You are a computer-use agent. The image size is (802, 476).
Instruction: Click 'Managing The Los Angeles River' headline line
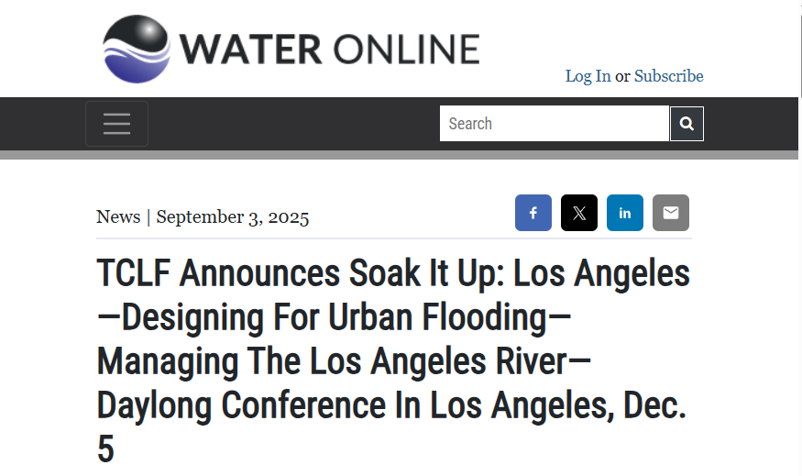coord(332,361)
